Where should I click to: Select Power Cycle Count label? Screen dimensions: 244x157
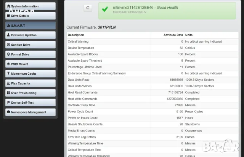80,112
